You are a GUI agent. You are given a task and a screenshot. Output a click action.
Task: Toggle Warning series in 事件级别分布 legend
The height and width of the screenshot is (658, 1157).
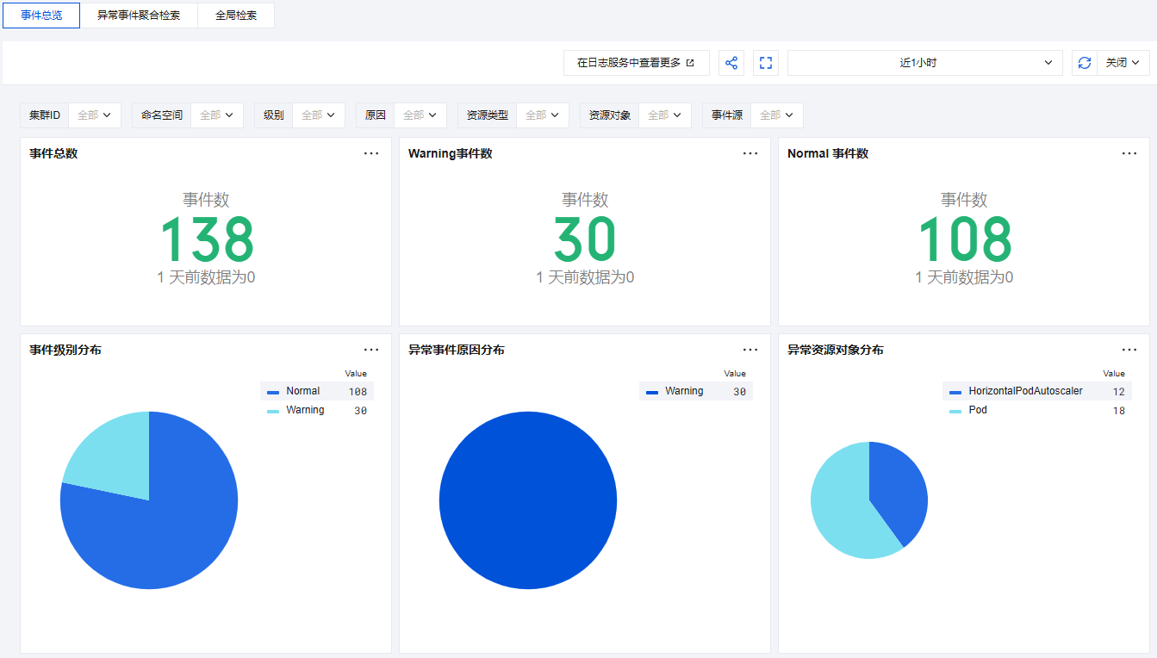pos(305,410)
